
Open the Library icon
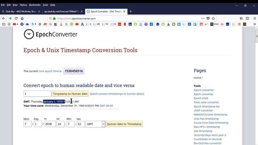[241, 19]
